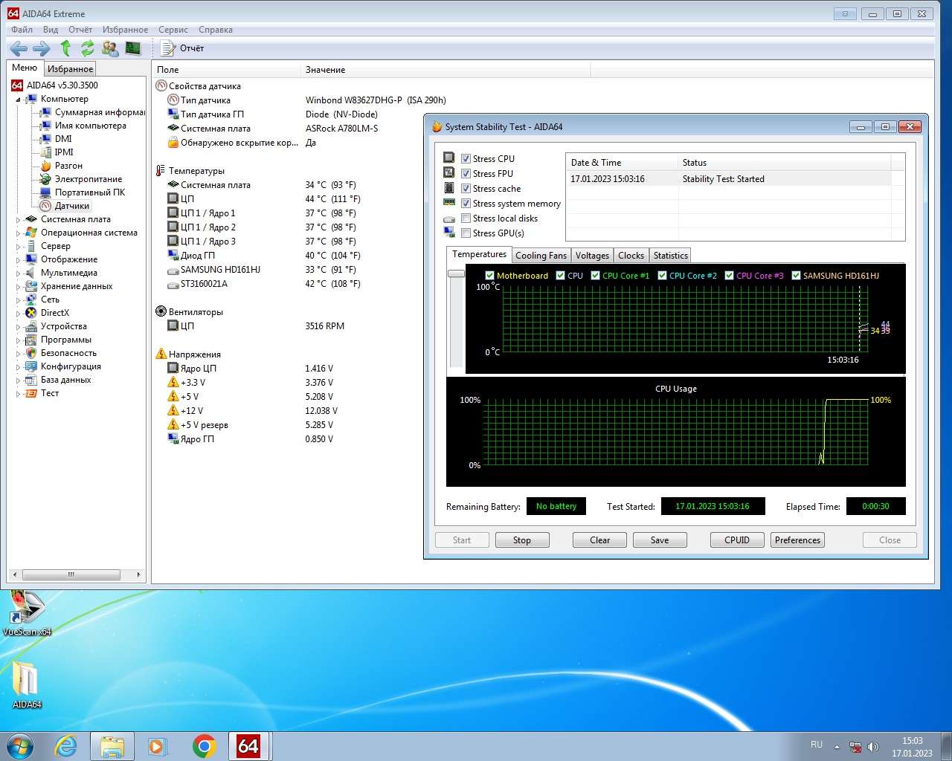Expand the Мультимедиа tree node
Screen dimensions: 952x761
pyautogui.click(x=19, y=273)
